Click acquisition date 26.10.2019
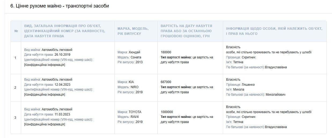This screenshot has height=138, width=332. point(62,55)
